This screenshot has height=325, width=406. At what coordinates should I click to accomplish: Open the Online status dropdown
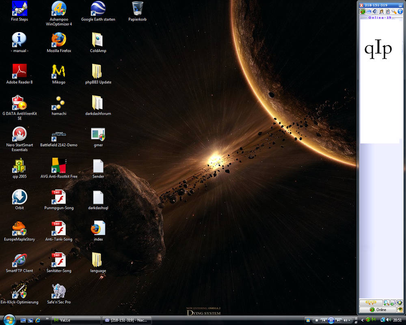point(378,309)
